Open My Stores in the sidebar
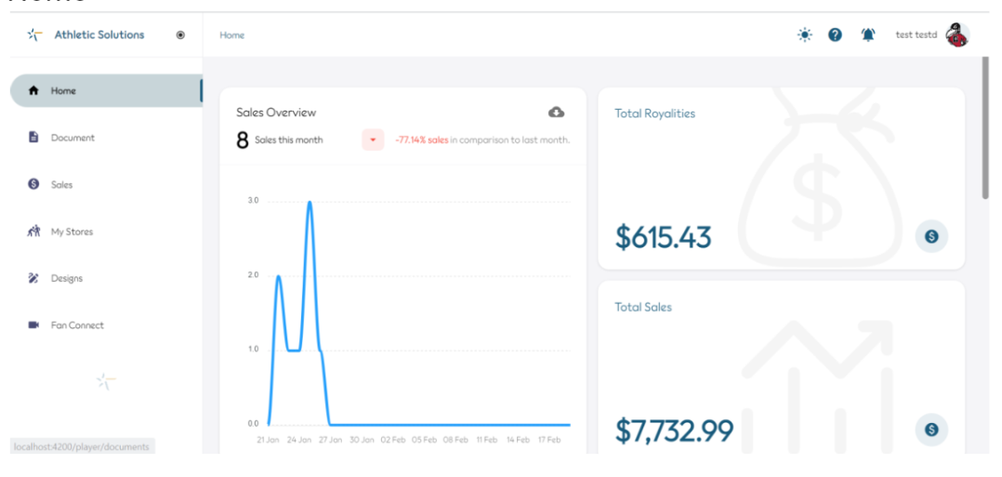 point(106,232)
